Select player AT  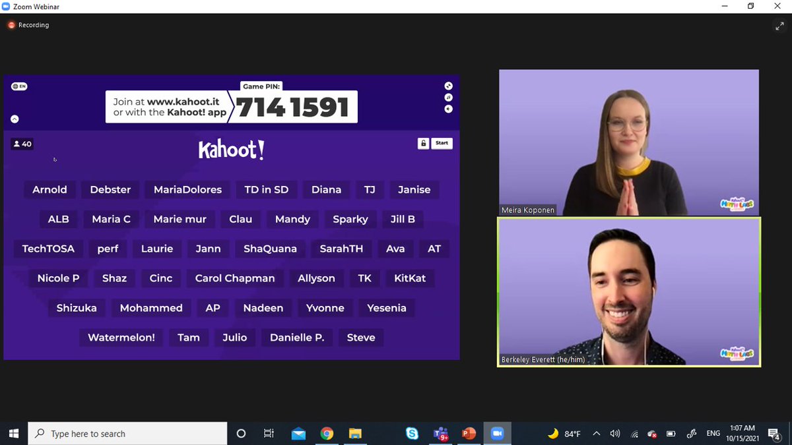pyautogui.click(x=434, y=249)
